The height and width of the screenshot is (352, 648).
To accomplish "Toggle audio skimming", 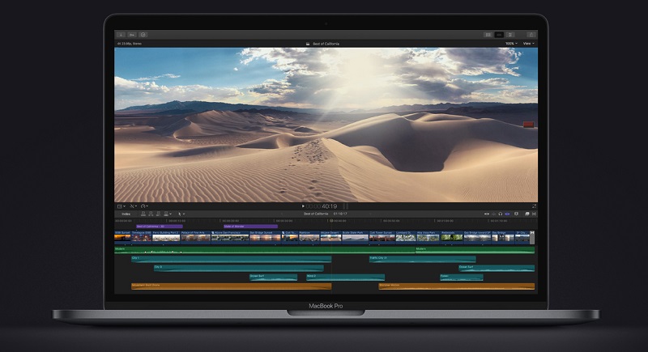I will [493, 214].
